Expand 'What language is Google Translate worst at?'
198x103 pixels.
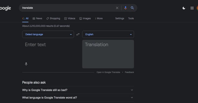pos(78,98)
